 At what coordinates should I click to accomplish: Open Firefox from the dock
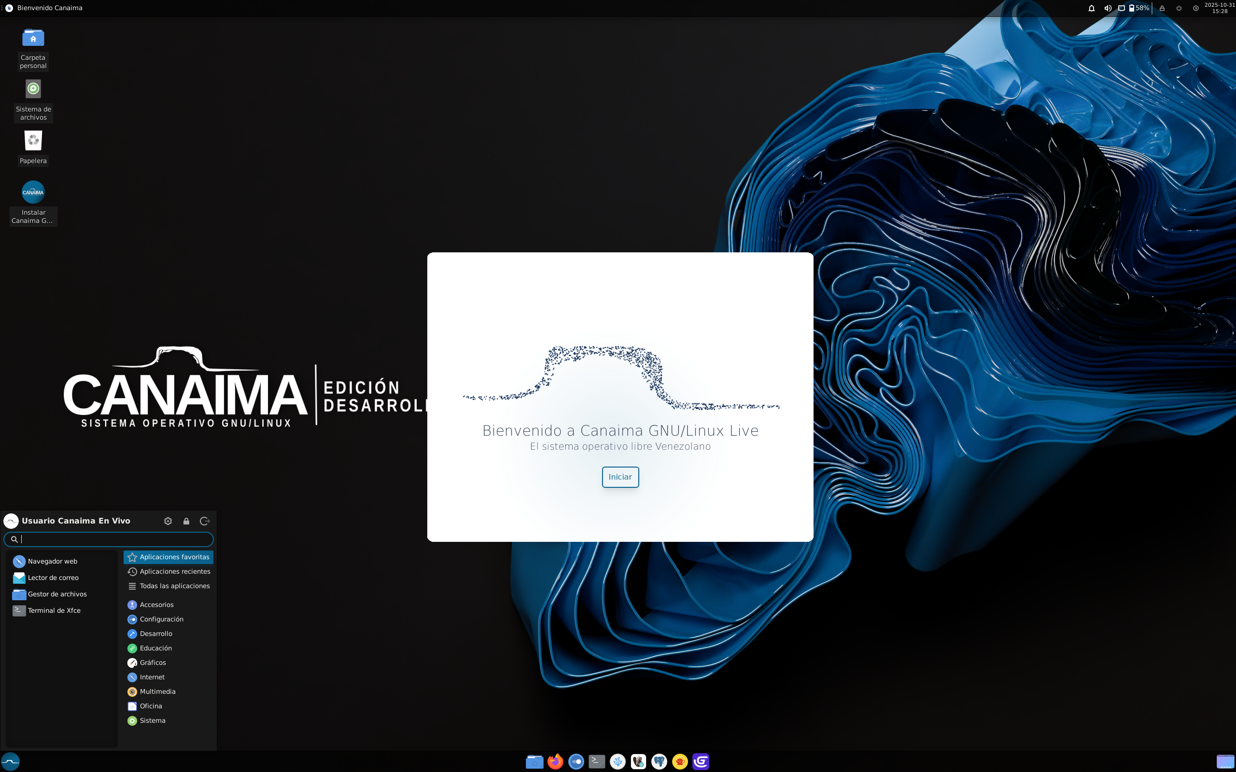(x=555, y=761)
